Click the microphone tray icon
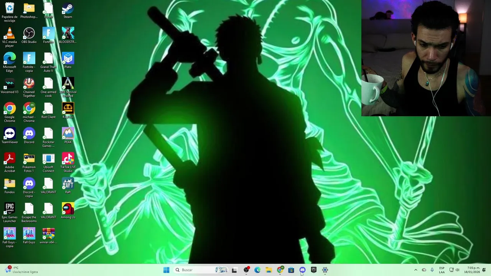Image resolution: width=491 pixels, height=276 pixels. (432, 270)
